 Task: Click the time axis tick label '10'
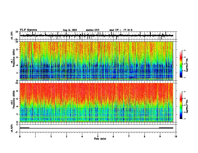coord(176,136)
